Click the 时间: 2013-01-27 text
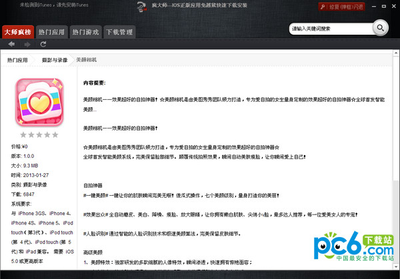The image size is (400, 279). 29,175
